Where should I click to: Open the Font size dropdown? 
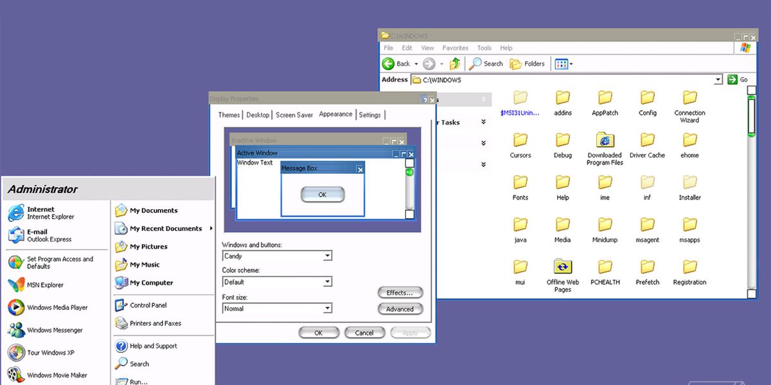tap(327, 309)
